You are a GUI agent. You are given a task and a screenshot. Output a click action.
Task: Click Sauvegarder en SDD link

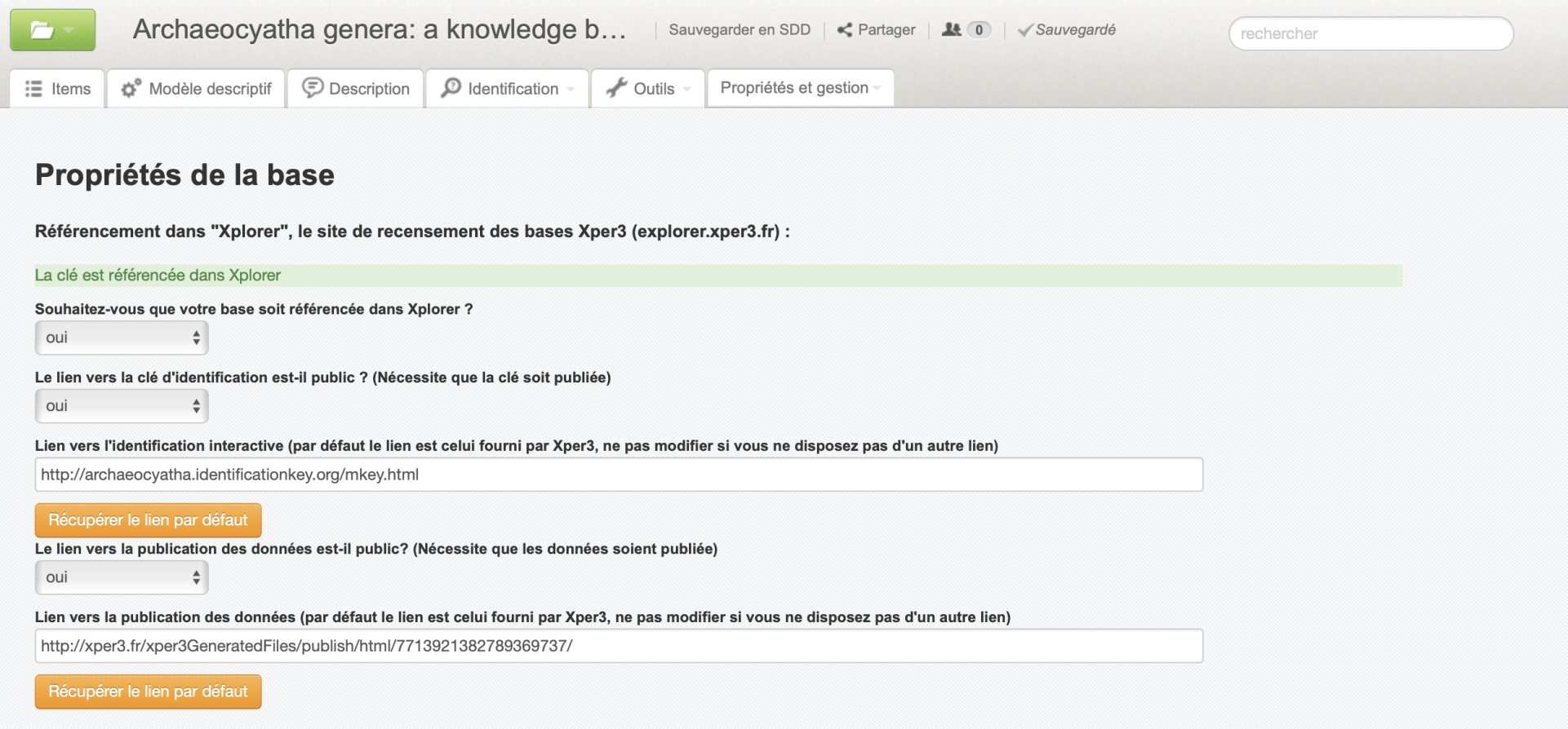740,30
